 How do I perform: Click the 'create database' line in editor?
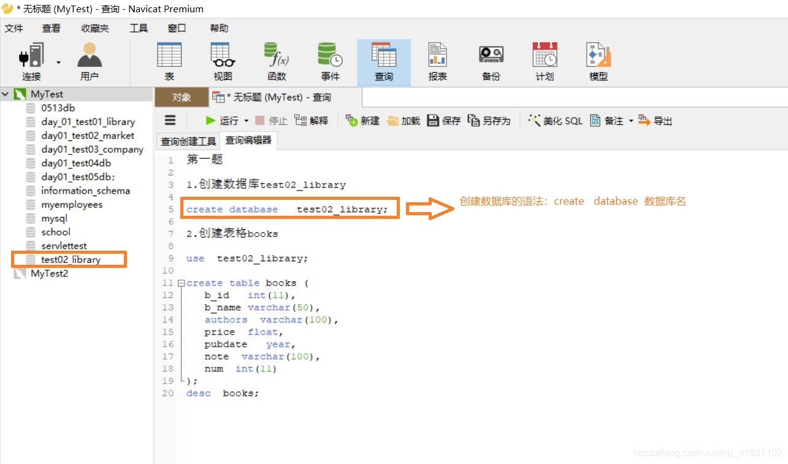[x=287, y=210]
